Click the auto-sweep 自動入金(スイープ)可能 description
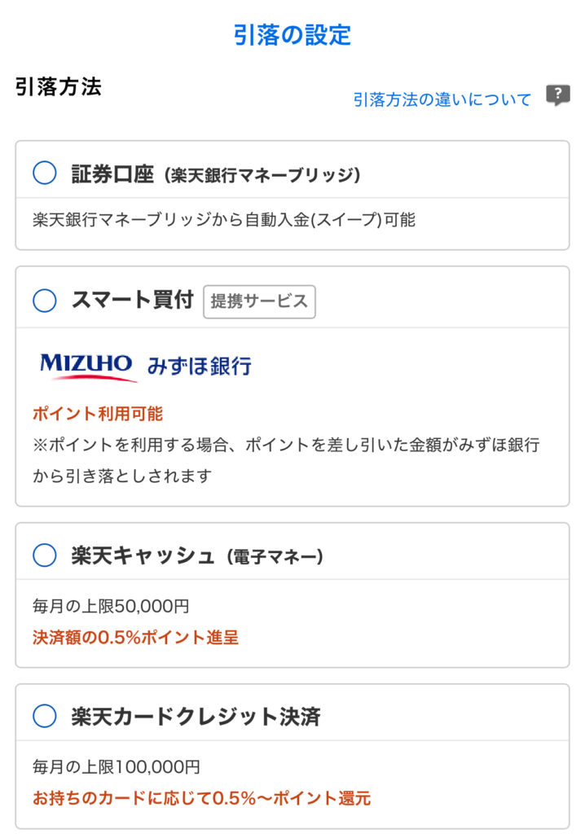The image size is (585, 834). click(224, 220)
